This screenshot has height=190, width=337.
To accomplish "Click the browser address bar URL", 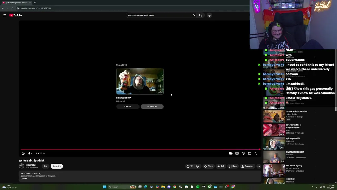I will tap(36, 8).
